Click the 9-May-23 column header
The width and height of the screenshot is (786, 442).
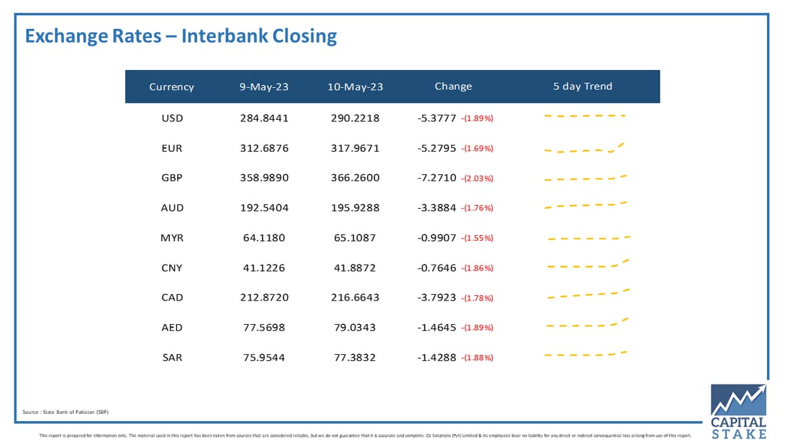[x=264, y=86]
